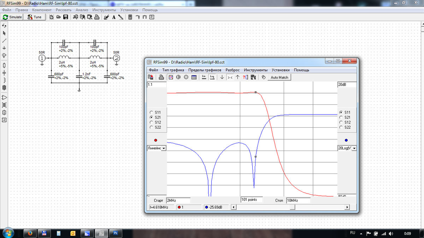Click the print icon in the graph window
Screen dimensions: 424x238
pos(161,77)
